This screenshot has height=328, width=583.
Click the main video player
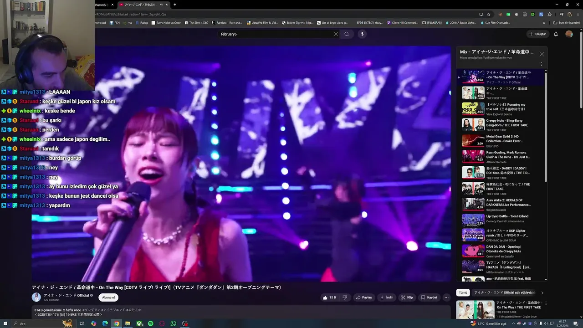click(x=241, y=164)
